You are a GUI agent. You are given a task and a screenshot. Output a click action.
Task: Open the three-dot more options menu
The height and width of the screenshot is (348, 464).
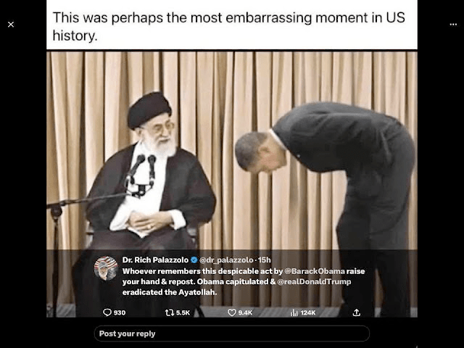pyautogui.click(x=453, y=24)
